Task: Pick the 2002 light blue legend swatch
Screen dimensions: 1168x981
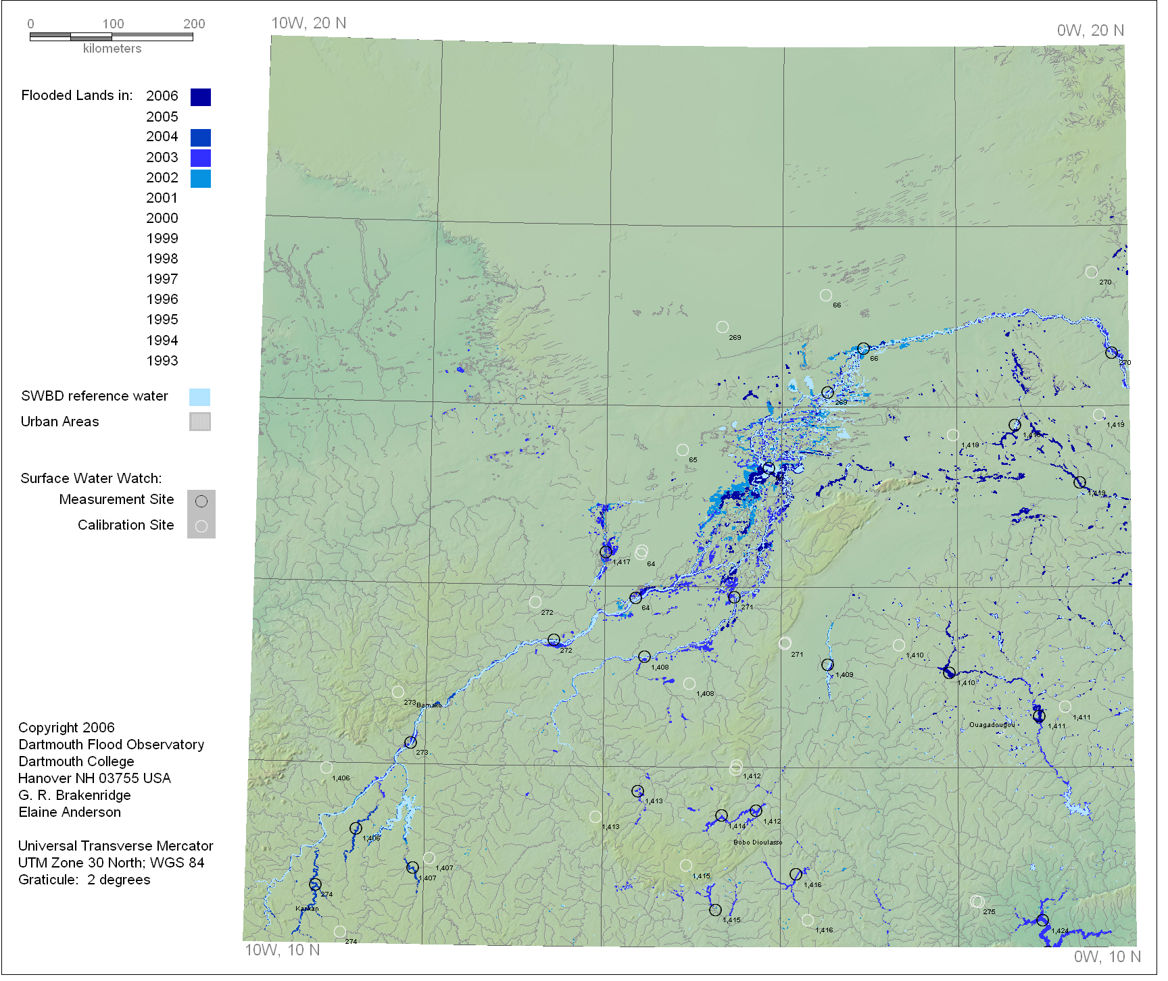Action: coord(200,178)
